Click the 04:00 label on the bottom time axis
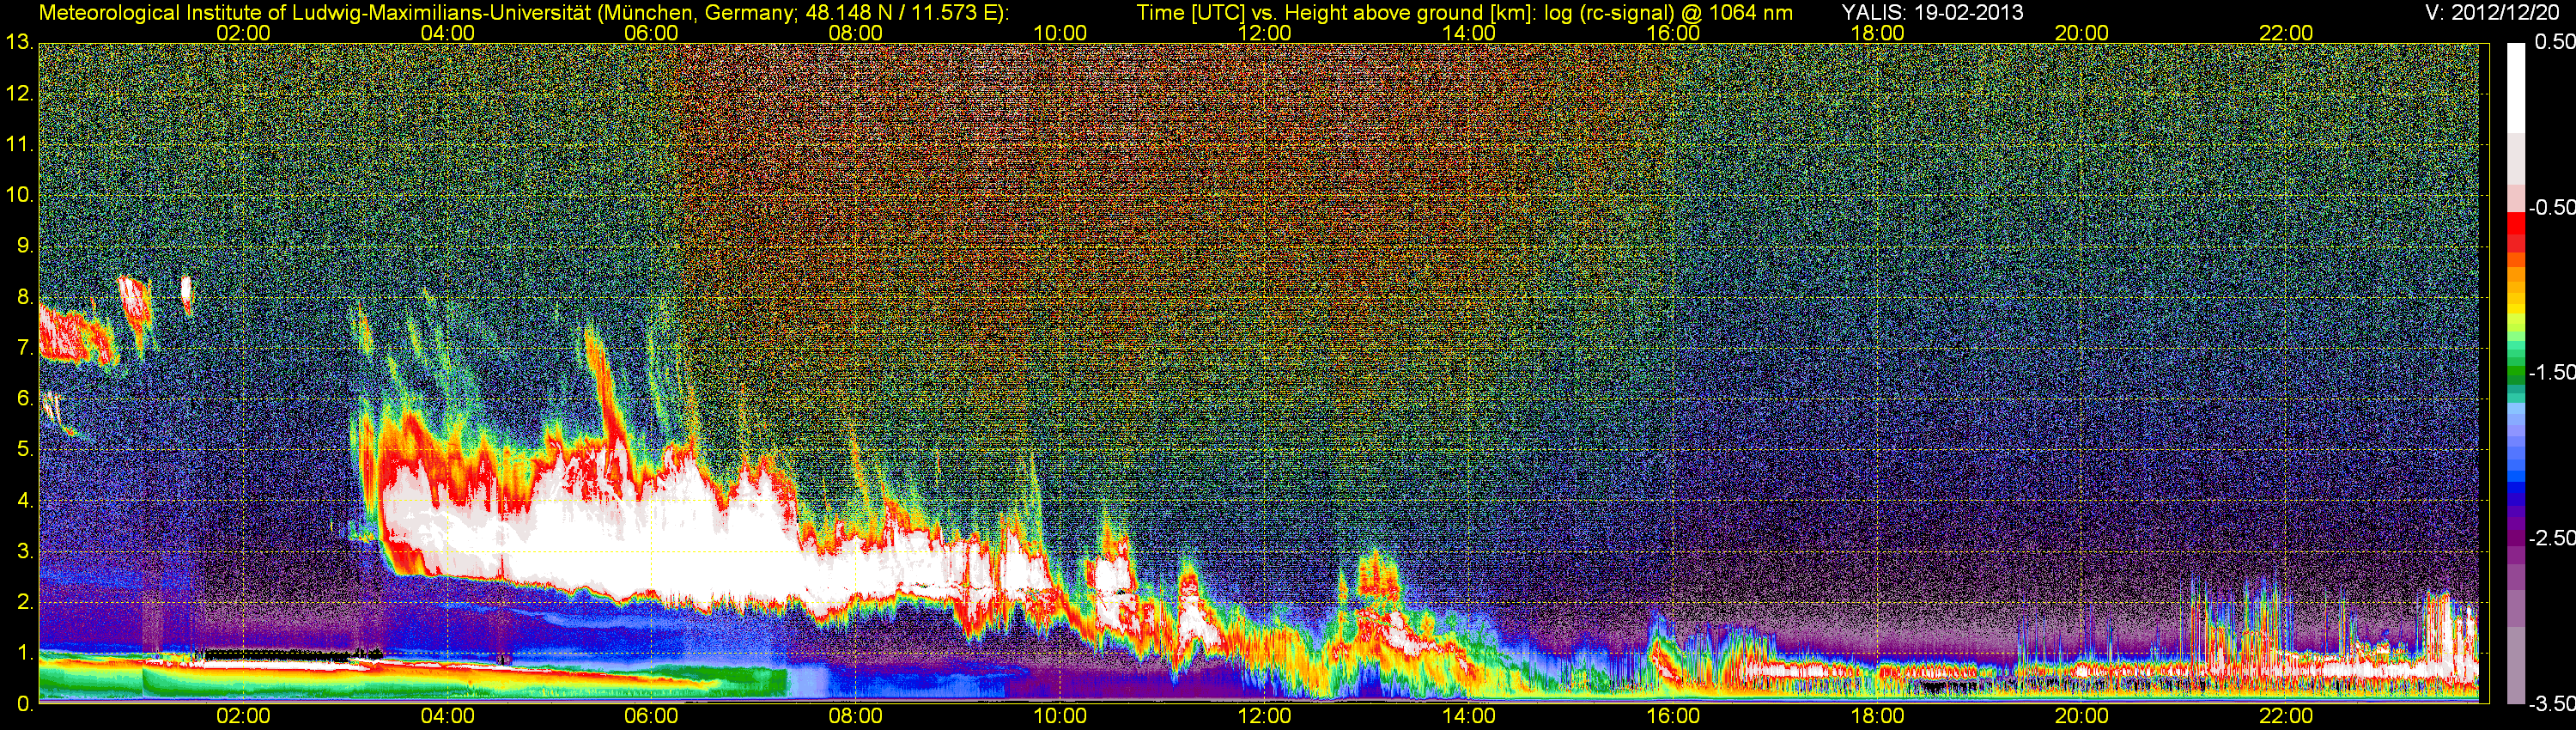Image resolution: width=2576 pixels, height=730 pixels. pyautogui.click(x=447, y=716)
